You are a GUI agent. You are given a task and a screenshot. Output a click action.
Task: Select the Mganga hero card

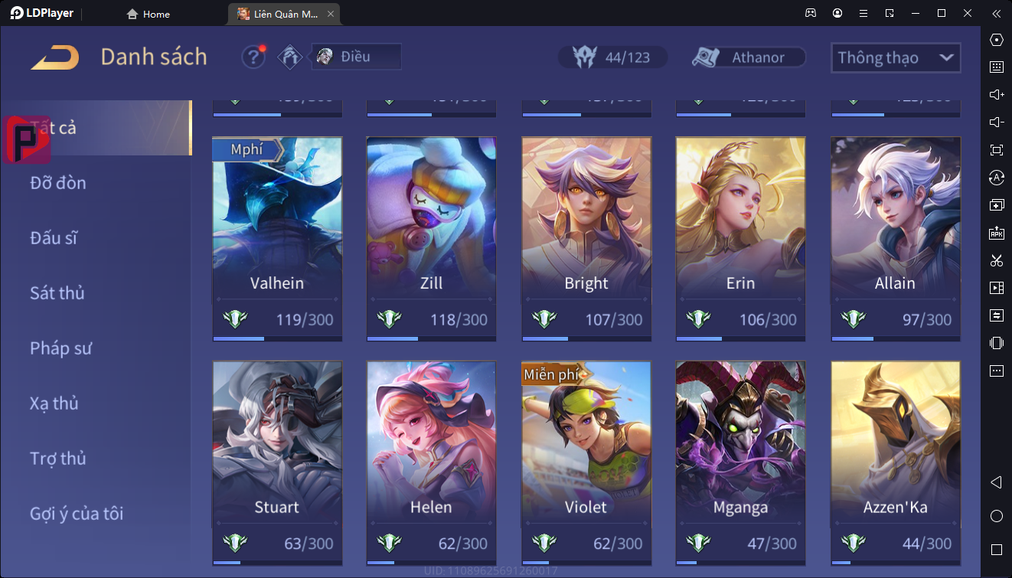(740, 463)
